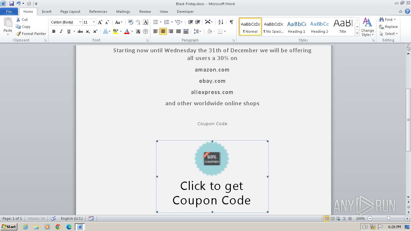Toggle Bold formatting
Screen dimensions: 411x231
pyautogui.click(x=54, y=31)
